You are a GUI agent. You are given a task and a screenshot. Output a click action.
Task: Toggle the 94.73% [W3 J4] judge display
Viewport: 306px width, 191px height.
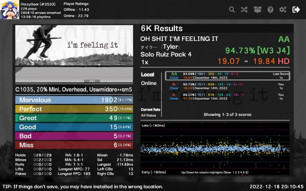[x=257, y=51]
